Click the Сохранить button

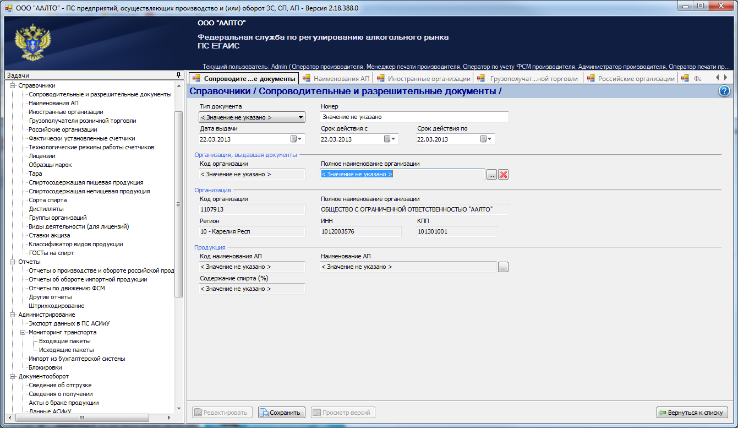(282, 412)
